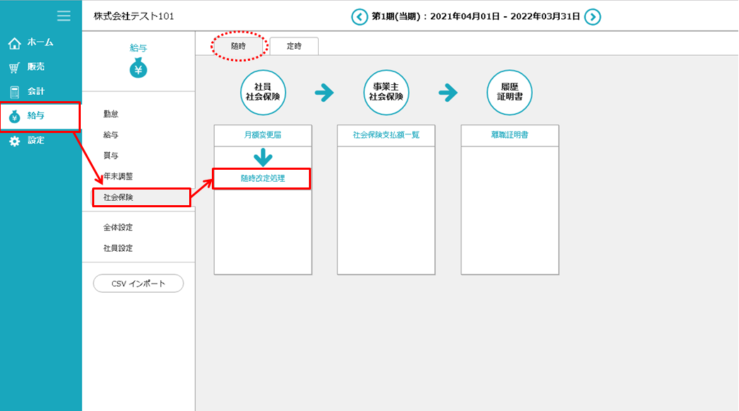Switch to the 定時 tab
The image size is (739, 411).
point(294,45)
